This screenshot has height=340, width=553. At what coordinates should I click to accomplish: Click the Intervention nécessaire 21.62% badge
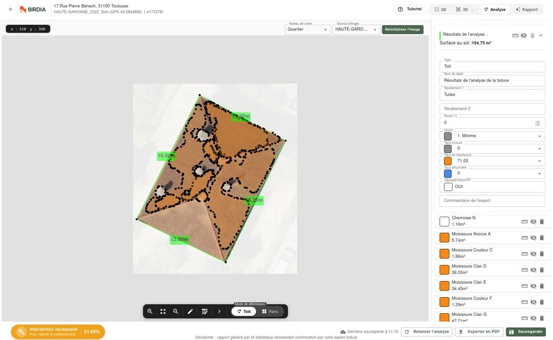(58, 332)
